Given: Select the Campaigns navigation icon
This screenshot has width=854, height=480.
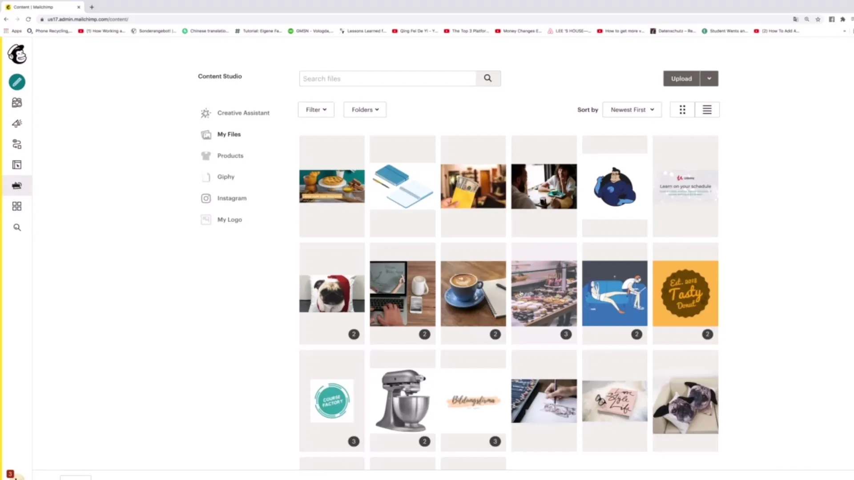Looking at the screenshot, I should point(16,123).
